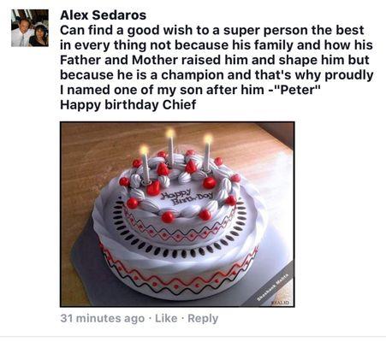Open the birthday cake photo attachment
This screenshot has width=386, height=342.
(177, 215)
